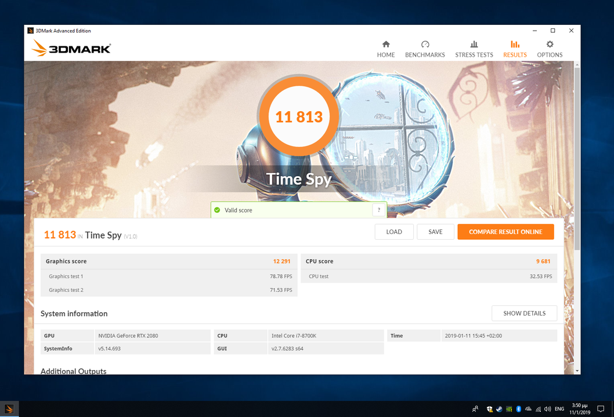
Task: Click NVIDIA GeForce RTX 2080 text
Action: [128, 336]
